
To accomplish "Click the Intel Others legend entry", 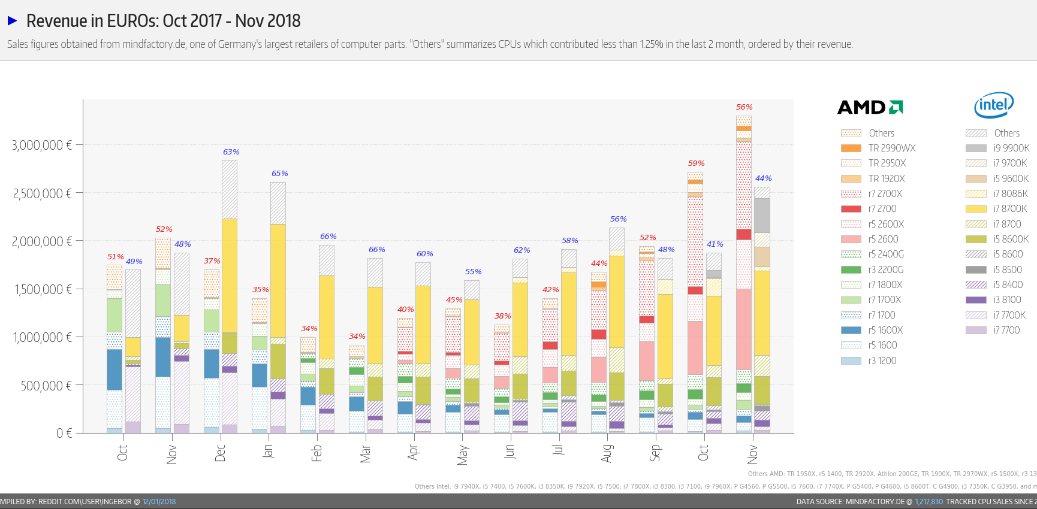I will 1006,134.
